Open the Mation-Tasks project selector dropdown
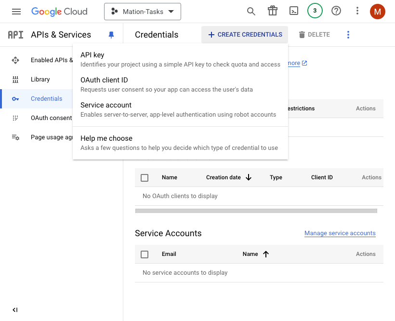The image size is (395, 321). coord(143,12)
